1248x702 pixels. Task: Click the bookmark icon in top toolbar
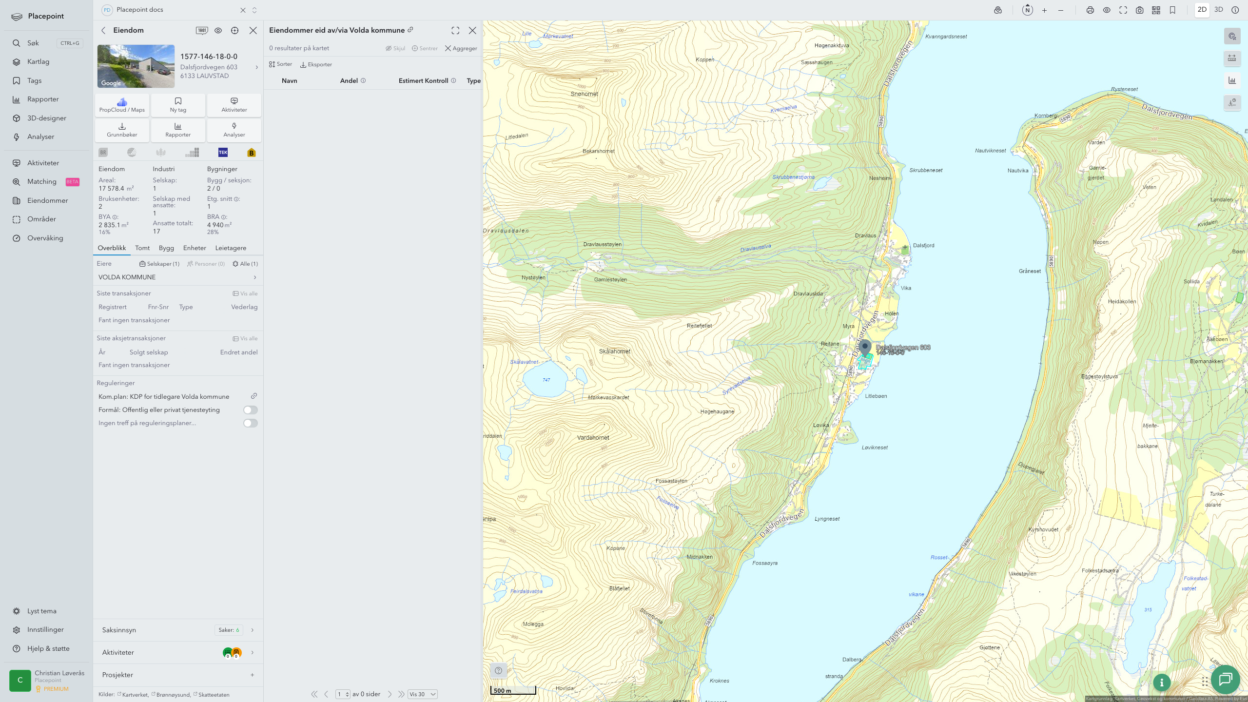[1173, 10]
